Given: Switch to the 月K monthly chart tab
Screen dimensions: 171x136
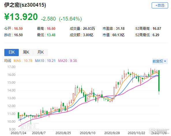Looking at the screenshot, I should (x=40, y=52).
